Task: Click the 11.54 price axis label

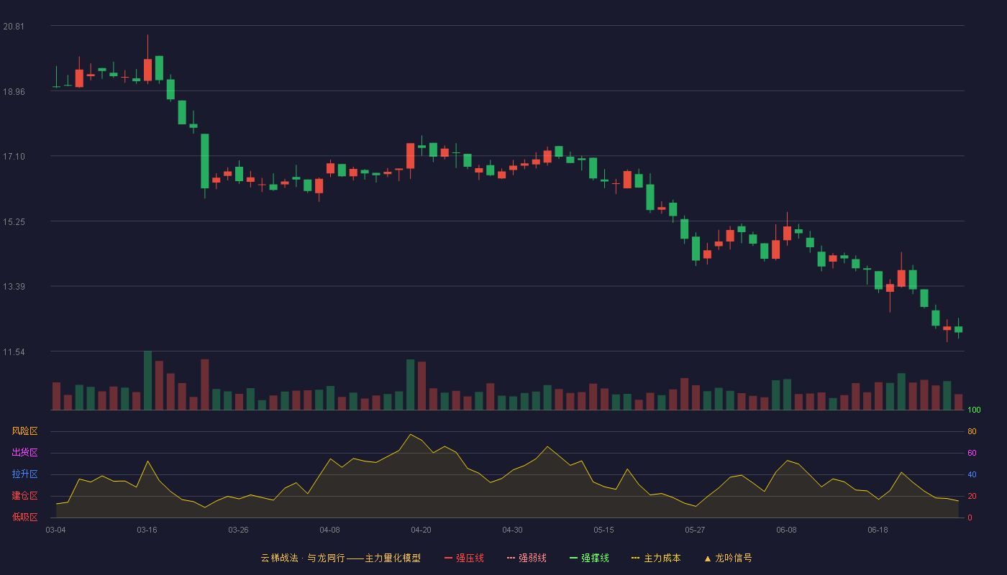Action: point(14,352)
